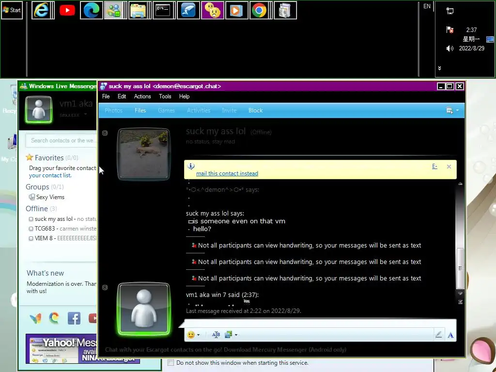Click the info icon in yellow bar
Image resolution: width=496 pixels, height=372 pixels.
(191, 166)
